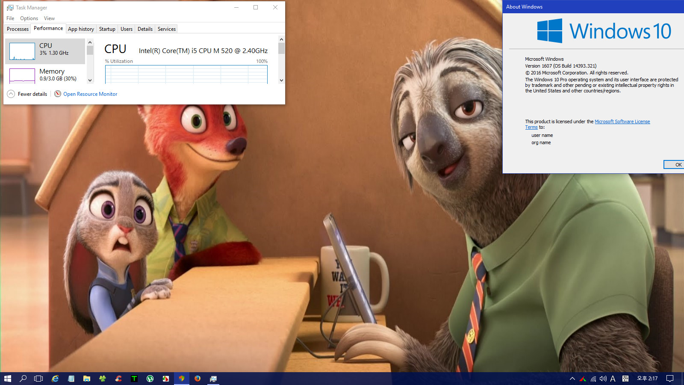Click the IME 'A' input mode indicator
This screenshot has width=684, height=385.
tap(613, 379)
